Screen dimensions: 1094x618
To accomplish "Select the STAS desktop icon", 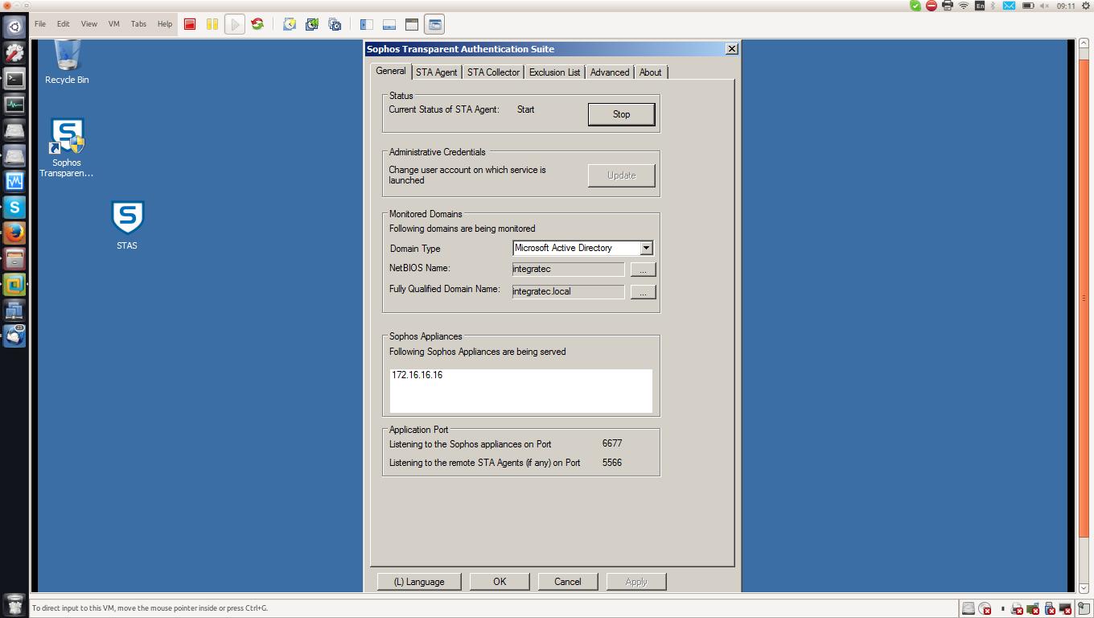I will [127, 225].
